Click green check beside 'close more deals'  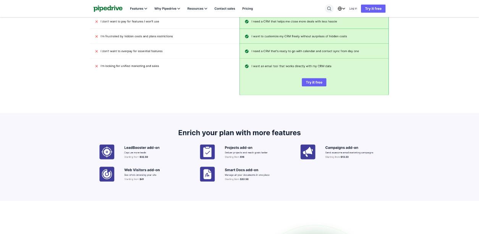(x=247, y=22)
